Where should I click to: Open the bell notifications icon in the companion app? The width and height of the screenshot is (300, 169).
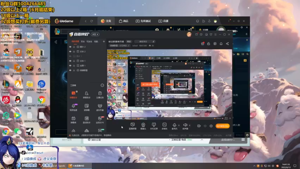tap(221, 44)
